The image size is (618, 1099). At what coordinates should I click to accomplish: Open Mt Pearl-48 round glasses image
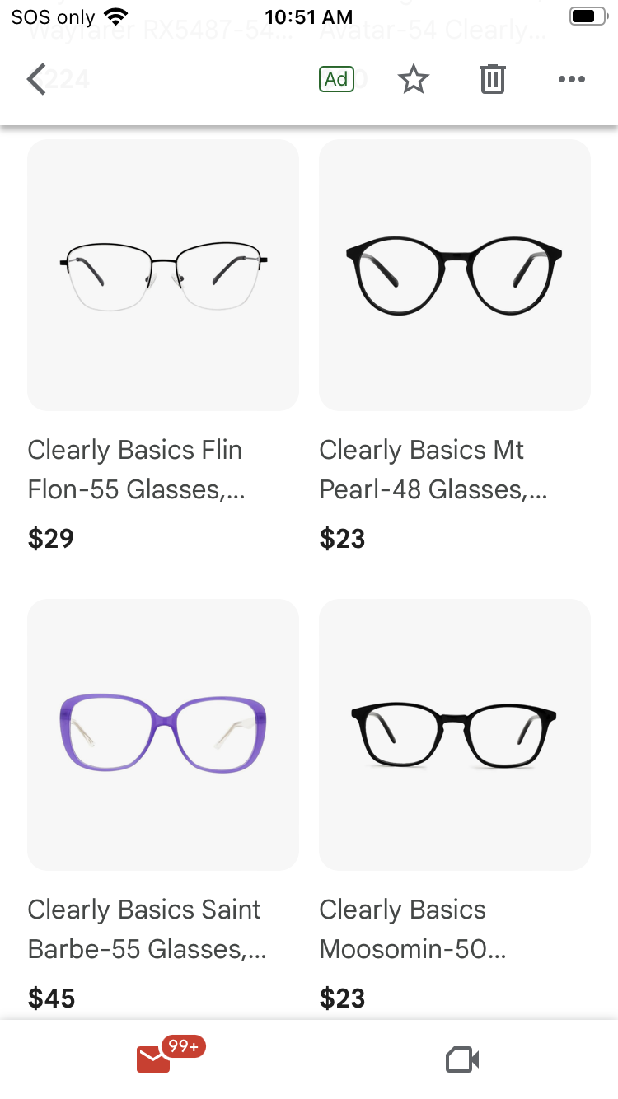455,275
